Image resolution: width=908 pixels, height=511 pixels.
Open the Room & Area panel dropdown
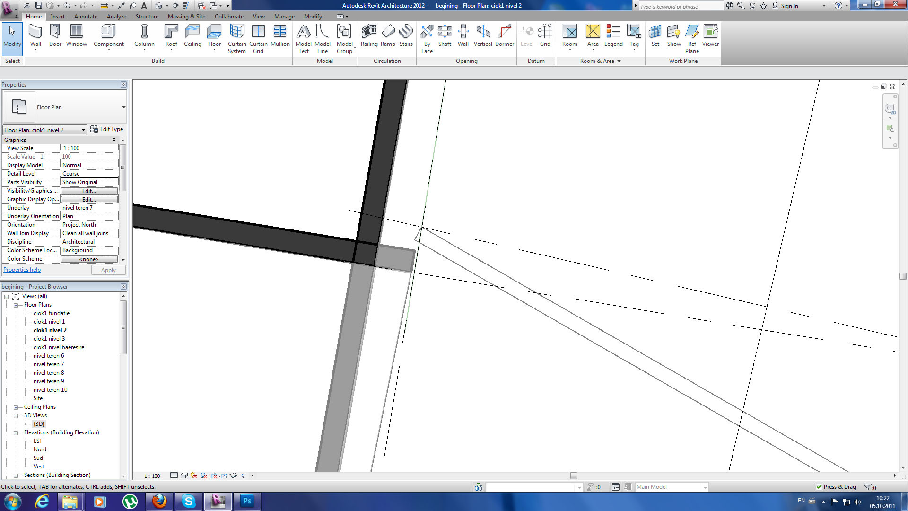pyautogui.click(x=619, y=61)
